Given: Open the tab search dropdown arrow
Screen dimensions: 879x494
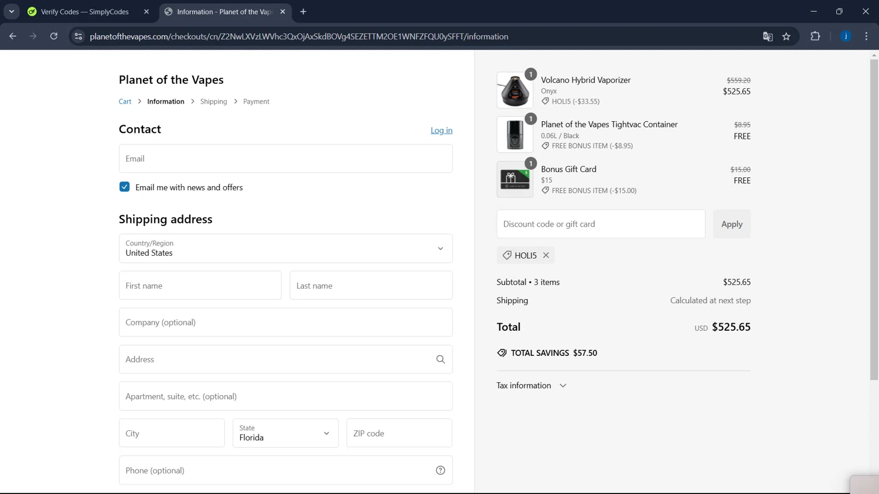Looking at the screenshot, I should 11,12.
